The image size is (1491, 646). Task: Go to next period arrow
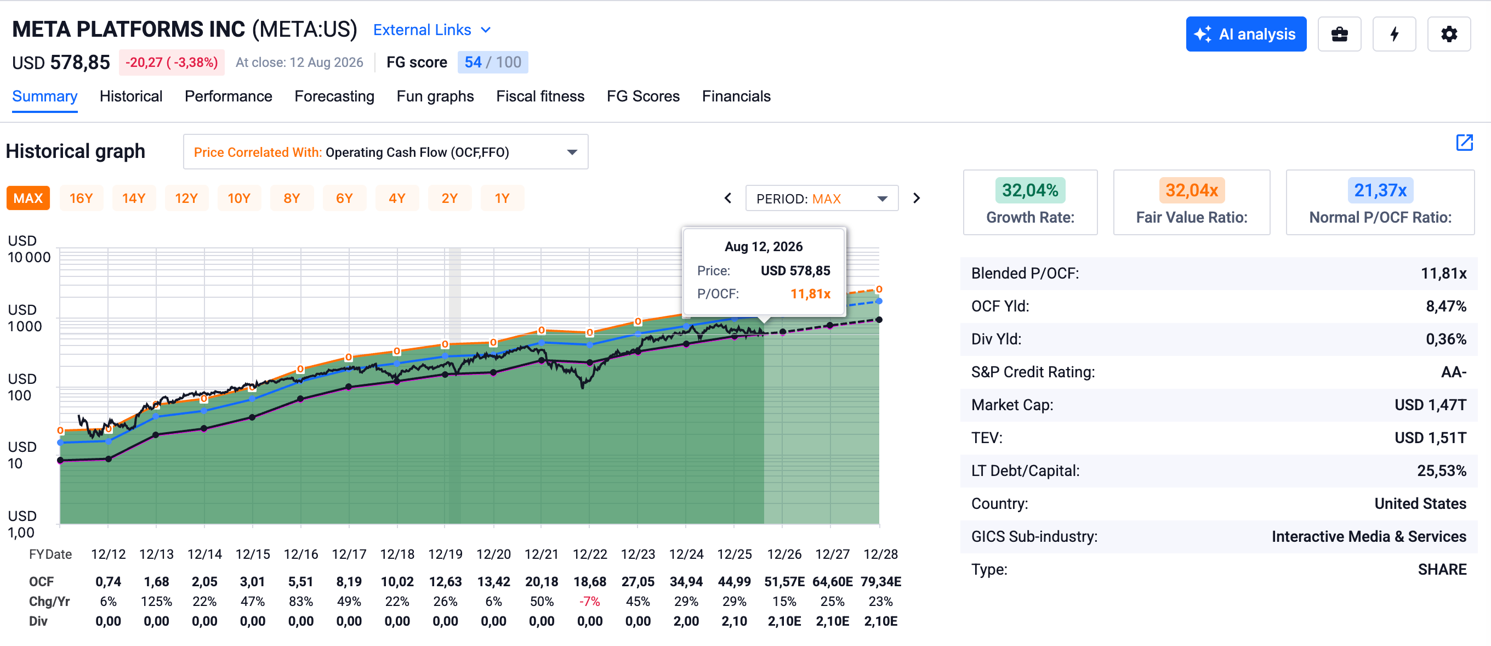[x=916, y=199]
